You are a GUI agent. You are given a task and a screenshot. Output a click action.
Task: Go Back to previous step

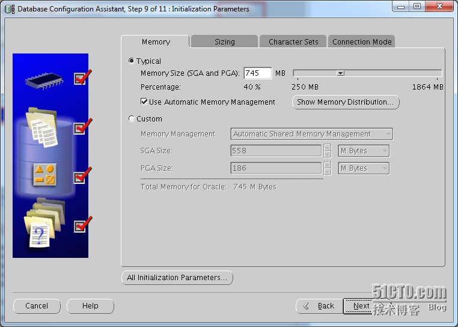[x=320, y=306]
